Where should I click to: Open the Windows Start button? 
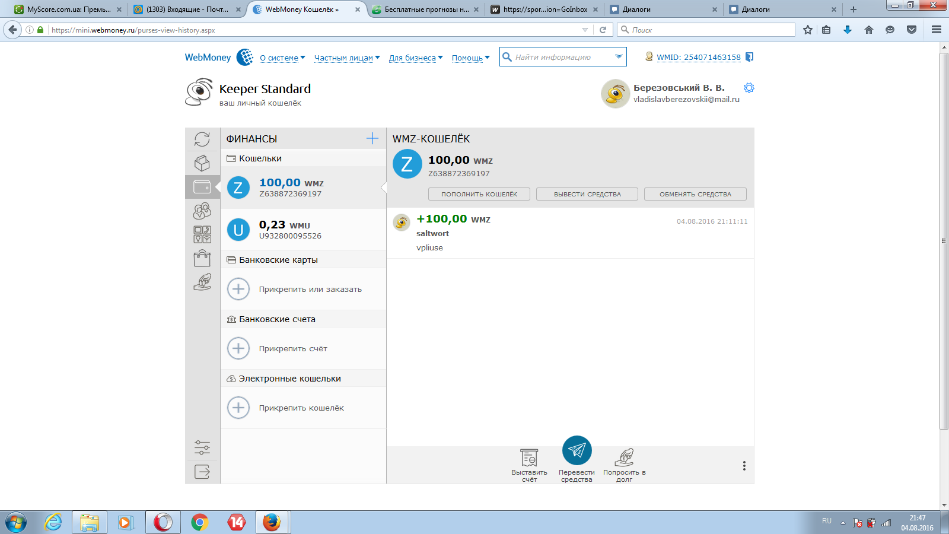point(15,522)
